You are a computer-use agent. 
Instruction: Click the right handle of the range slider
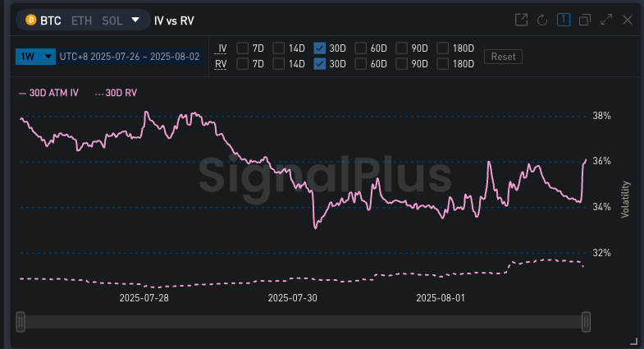click(586, 321)
